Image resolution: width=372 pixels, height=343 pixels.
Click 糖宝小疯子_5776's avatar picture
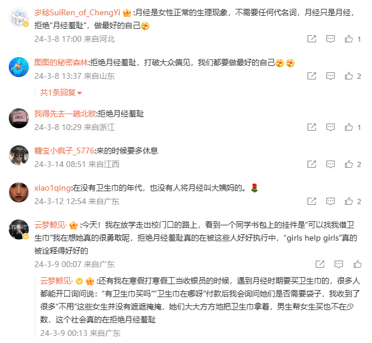click(x=19, y=155)
